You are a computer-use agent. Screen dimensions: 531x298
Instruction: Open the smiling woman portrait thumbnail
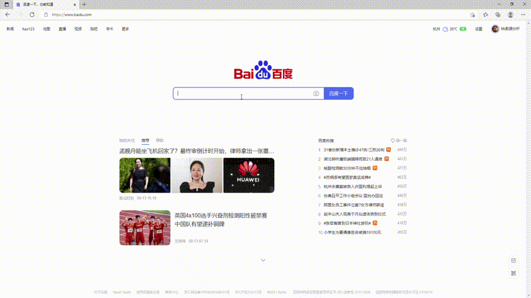pyautogui.click(x=197, y=175)
